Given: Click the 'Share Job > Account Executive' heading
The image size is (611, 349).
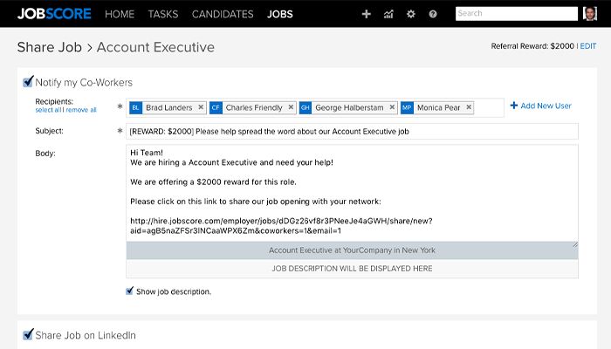Looking at the screenshot, I should click(x=116, y=47).
